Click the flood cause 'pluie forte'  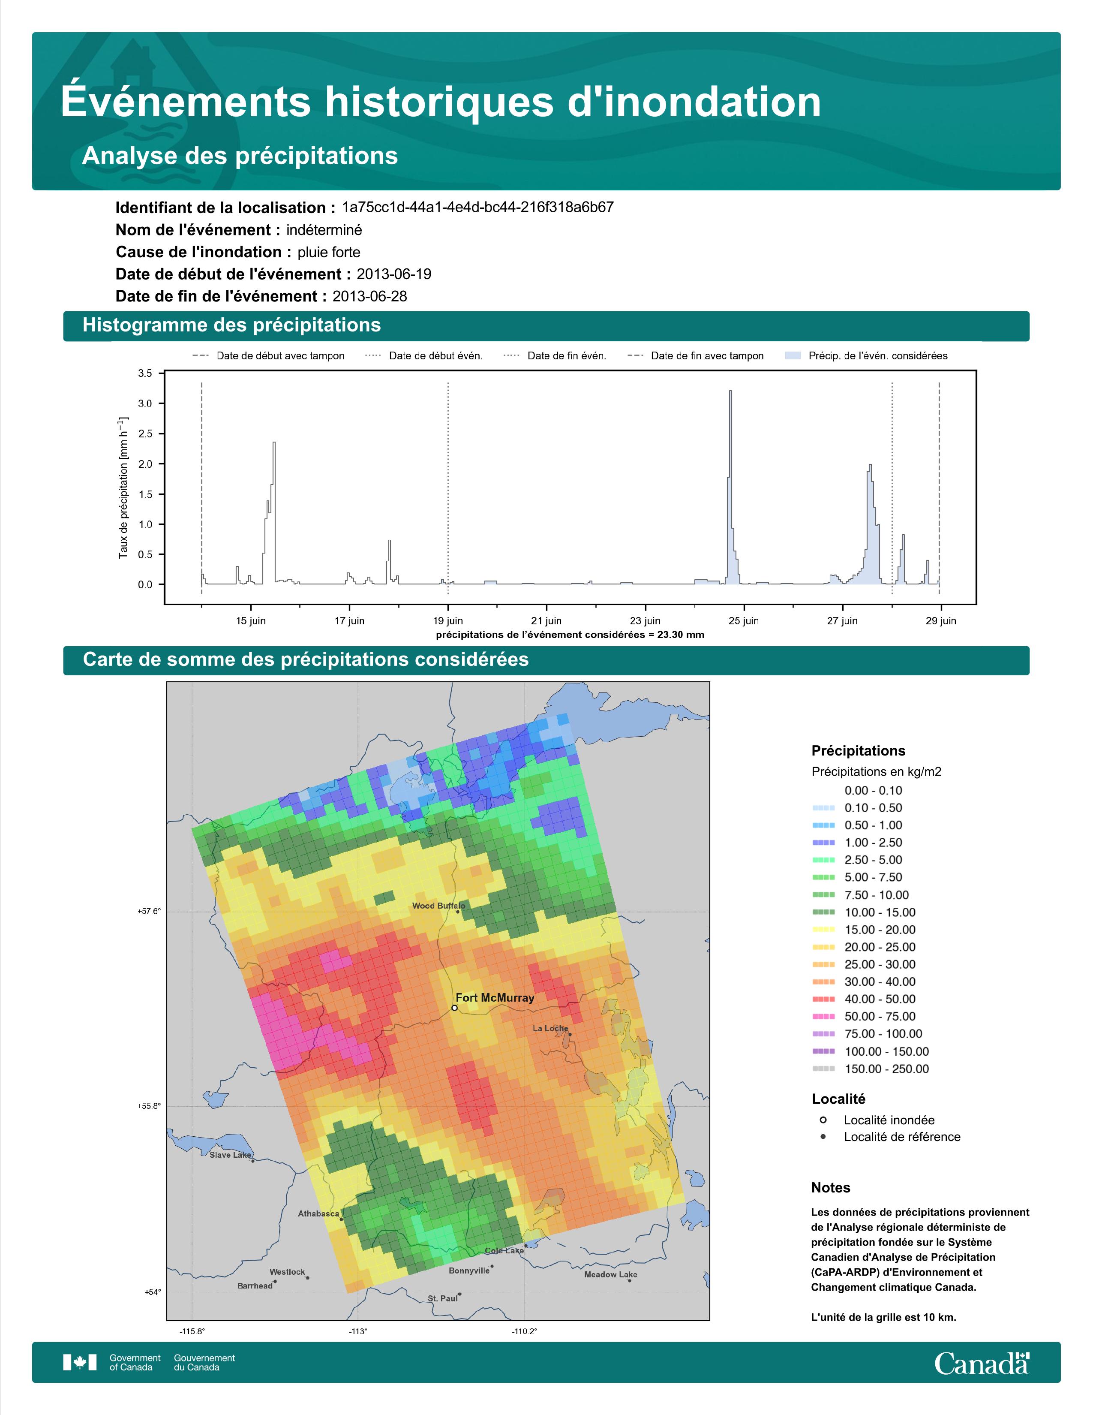329,252
